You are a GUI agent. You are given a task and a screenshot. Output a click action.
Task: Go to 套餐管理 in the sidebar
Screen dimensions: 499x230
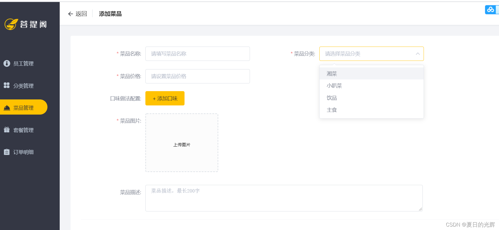point(24,130)
